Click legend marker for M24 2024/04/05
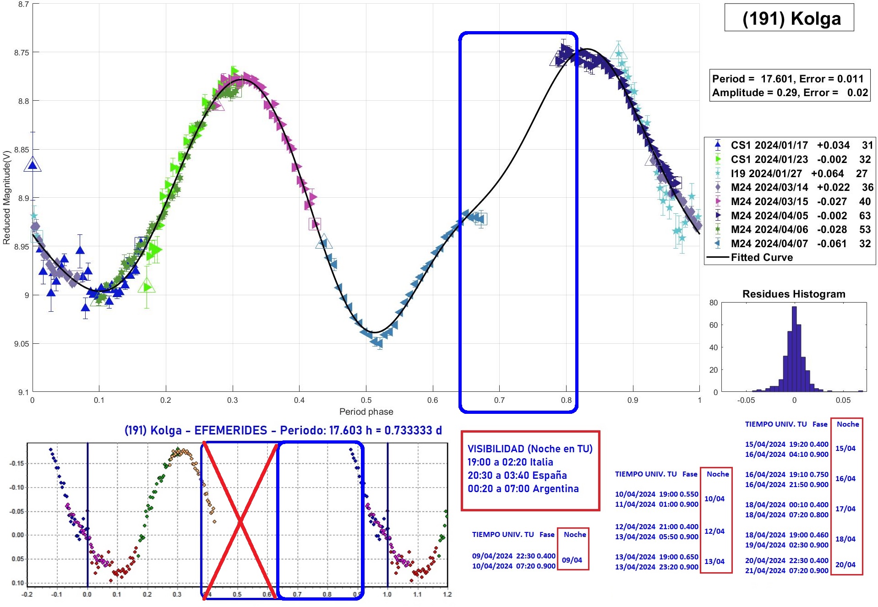This screenshot has height=607, width=878. [718, 216]
